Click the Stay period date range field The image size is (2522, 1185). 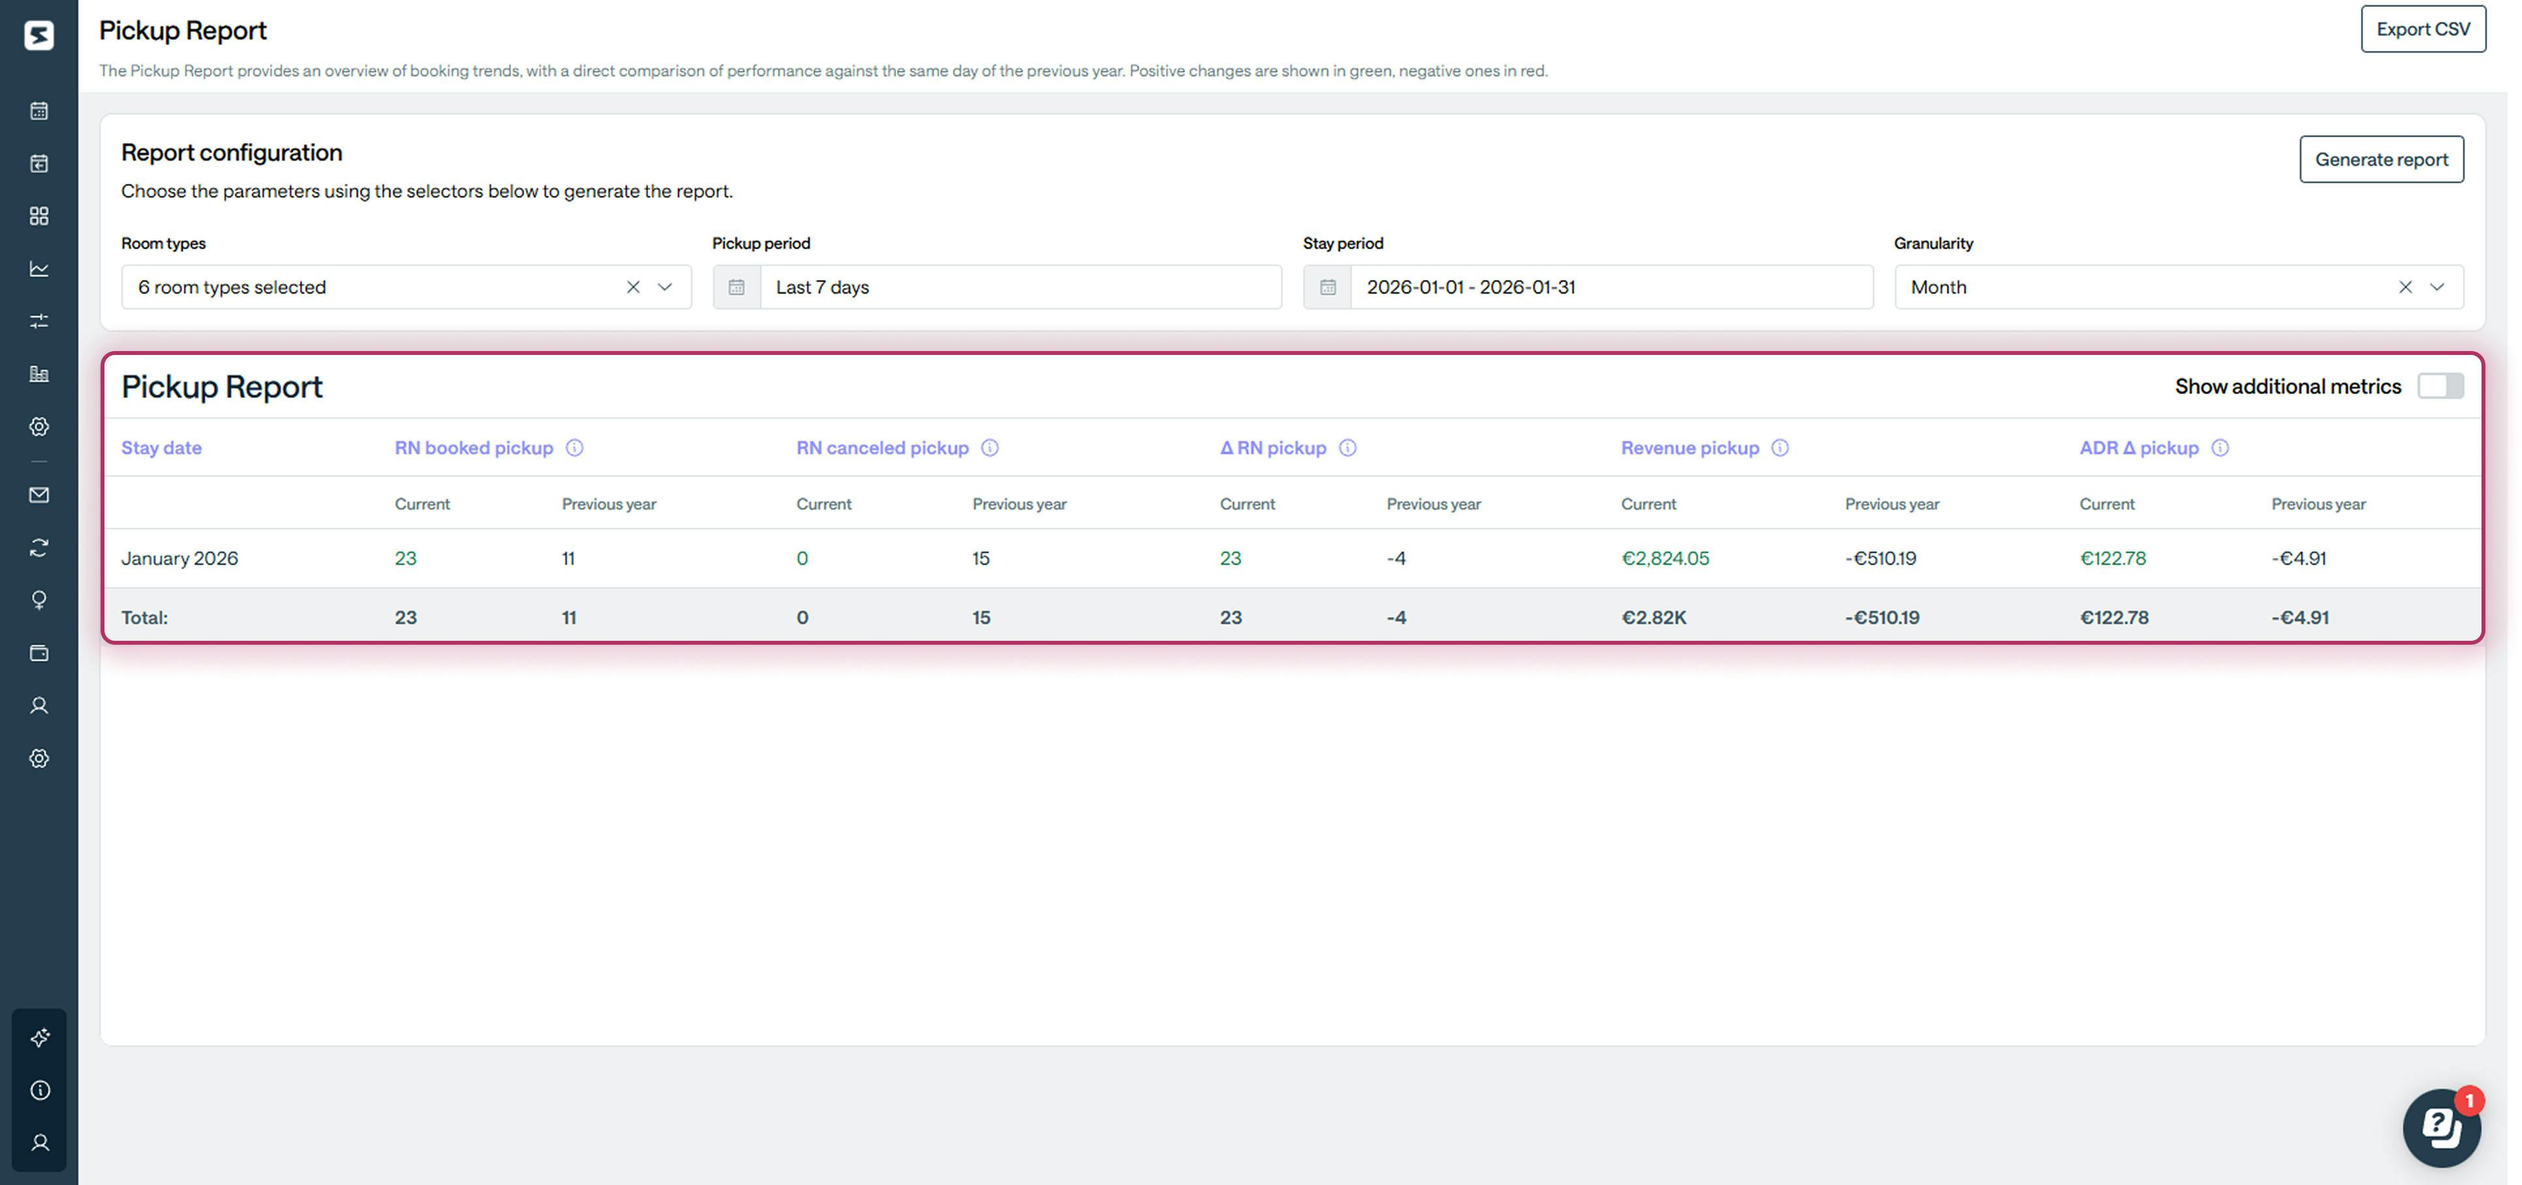[1610, 288]
